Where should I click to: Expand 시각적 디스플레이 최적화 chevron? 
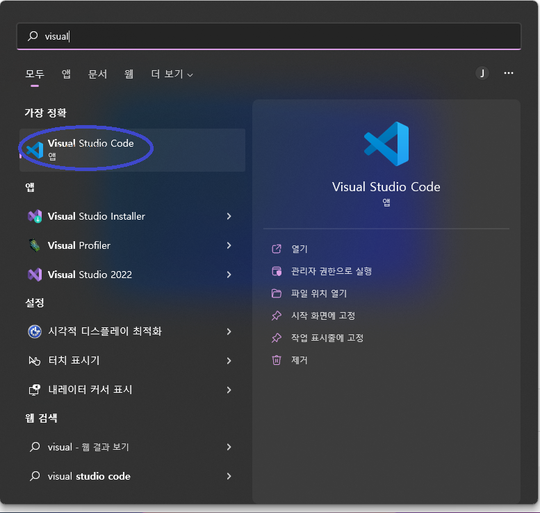(x=229, y=332)
